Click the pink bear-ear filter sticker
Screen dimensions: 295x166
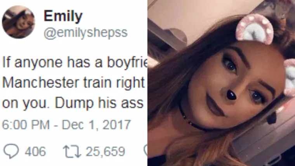(x=255, y=29)
